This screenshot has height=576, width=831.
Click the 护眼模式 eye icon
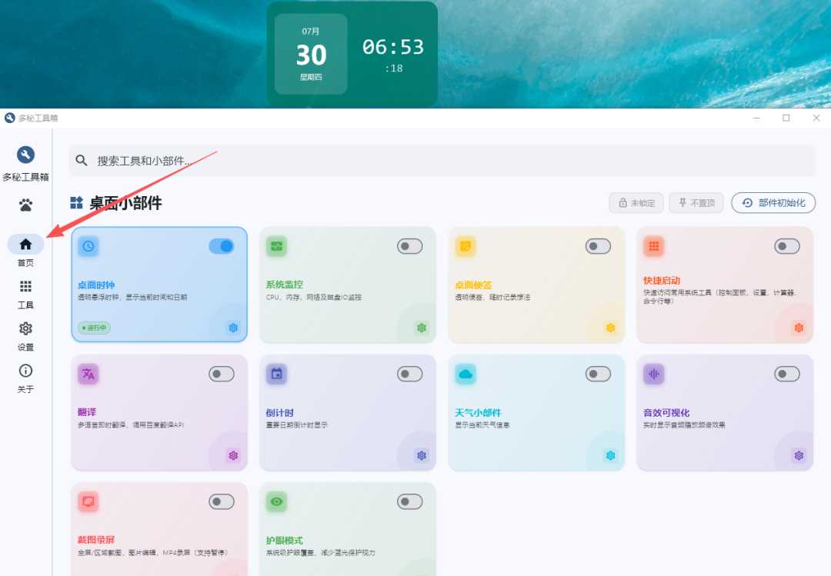point(277,501)
